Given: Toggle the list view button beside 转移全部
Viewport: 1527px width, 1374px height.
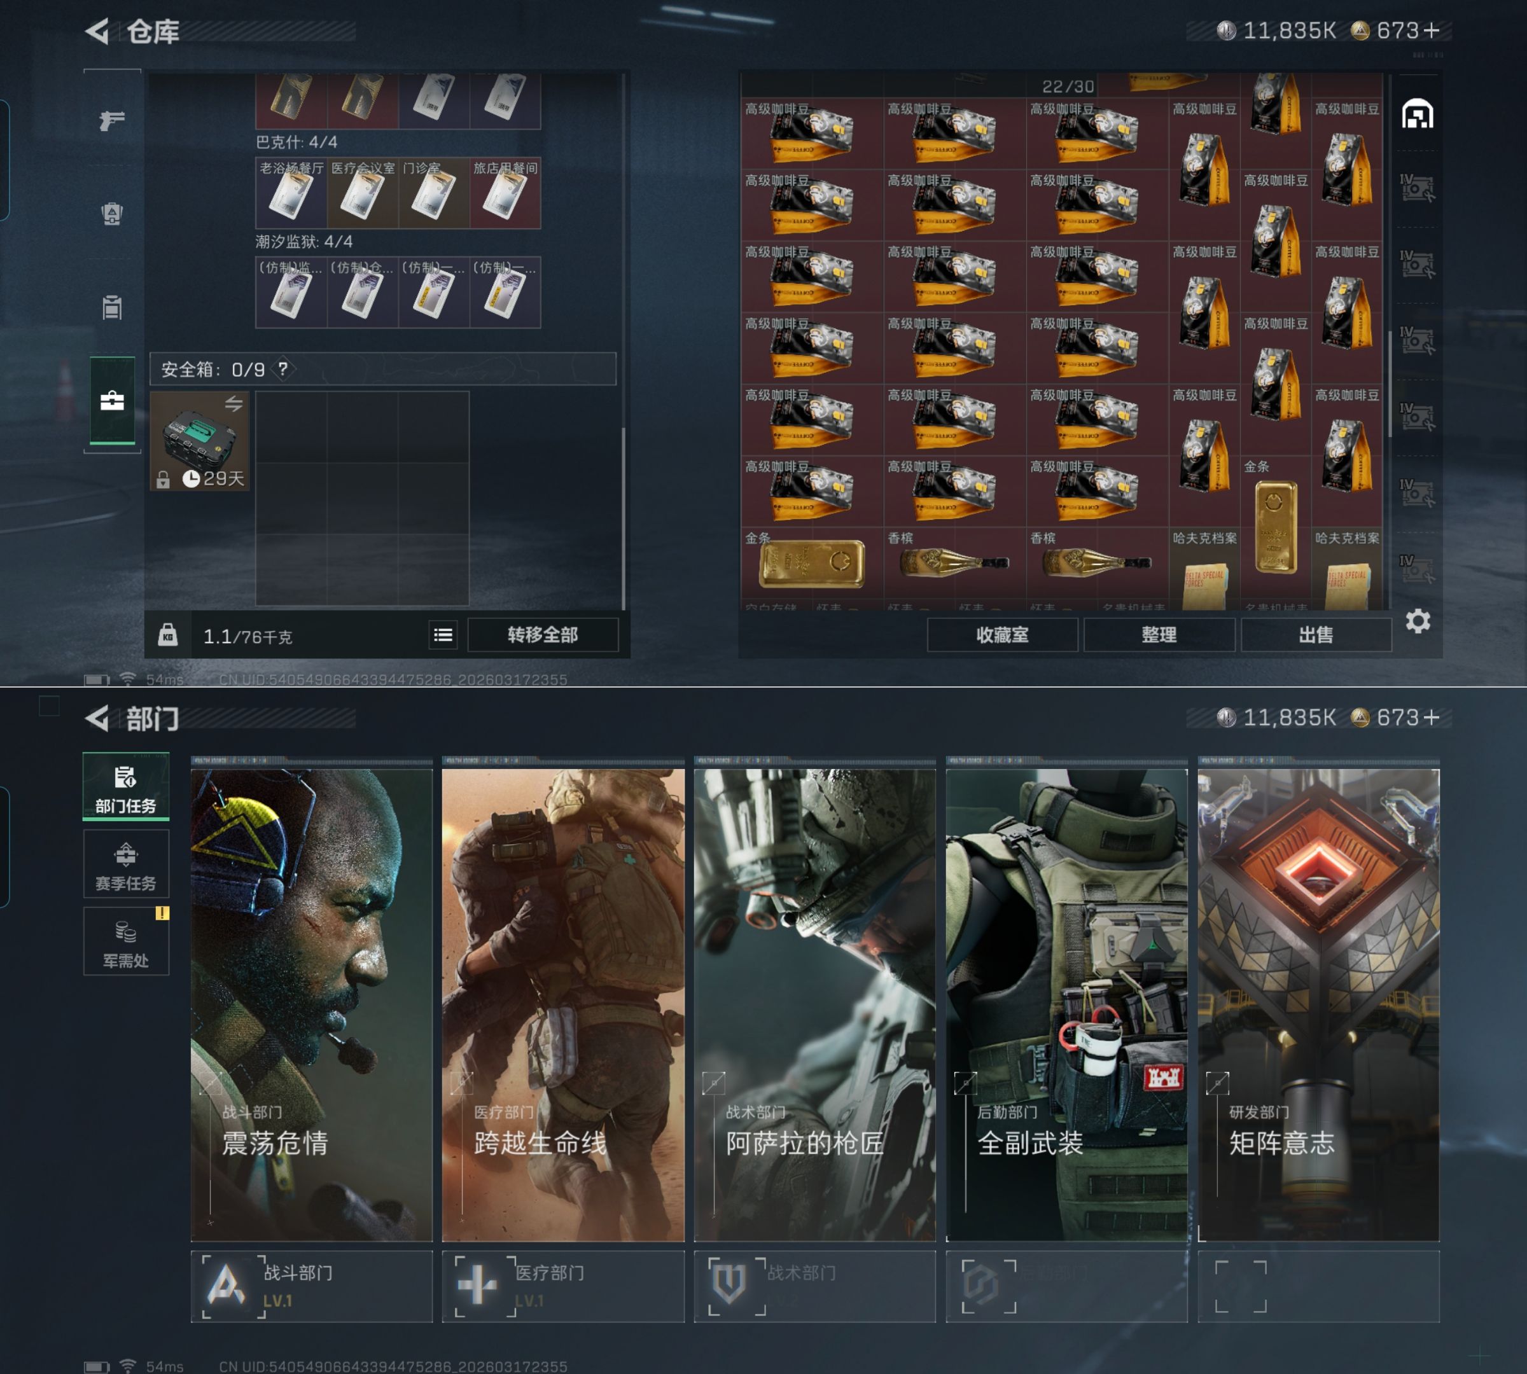Looking at the screenshot, I should pos(443,635).
